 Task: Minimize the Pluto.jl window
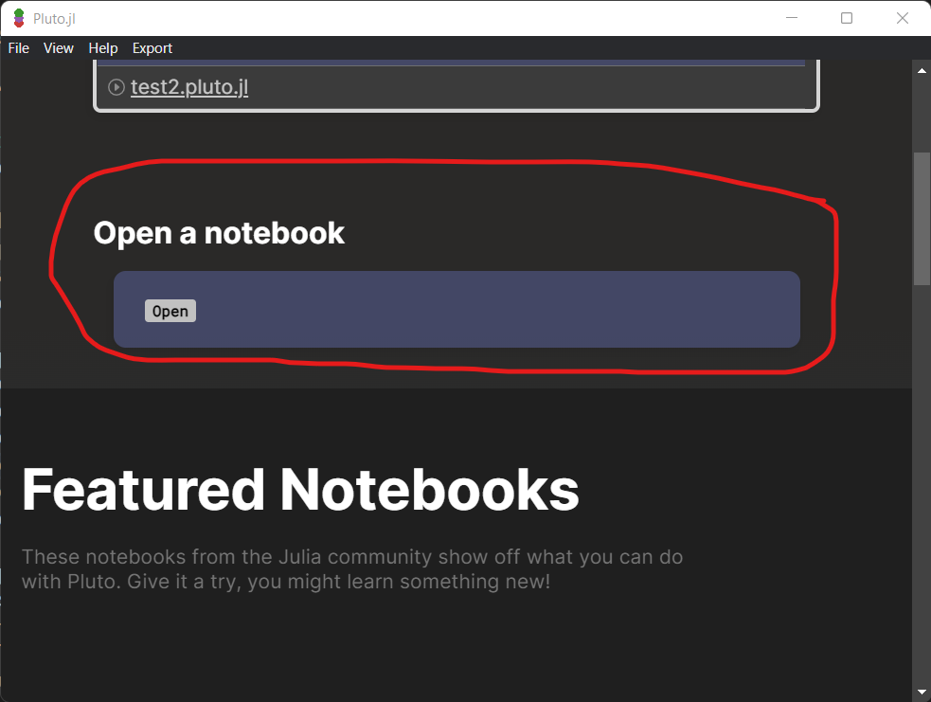(792, 18)
